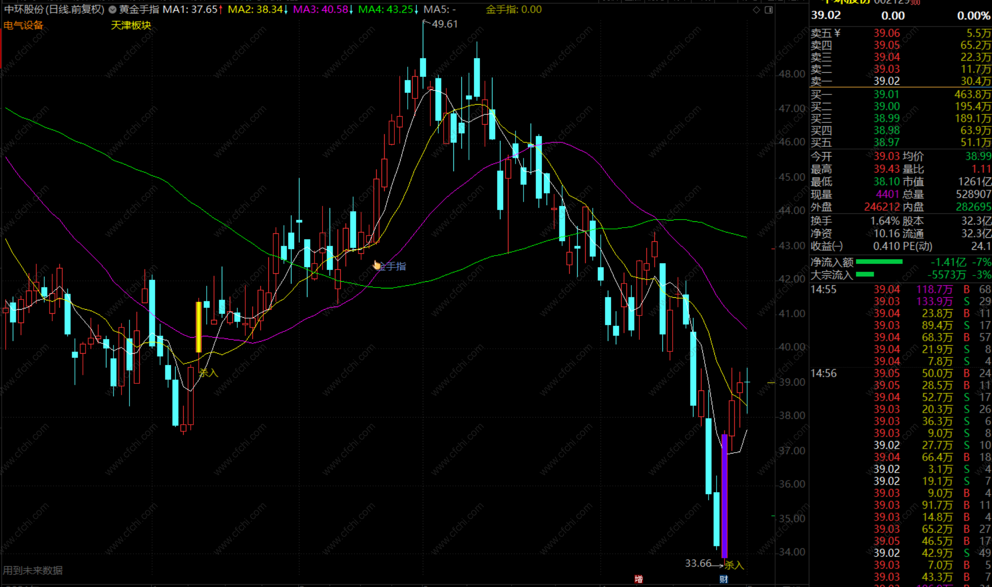This screenshot has height=587, width=992.
Task: Select the highlighted yellow candlestick bar
Action: [199, 327]
